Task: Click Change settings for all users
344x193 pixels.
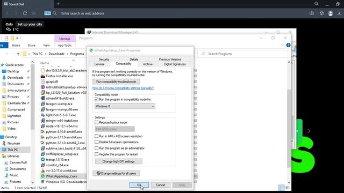Action: tap(116, 173)
